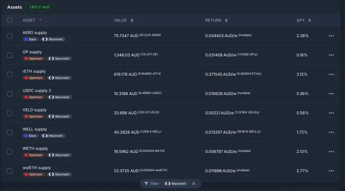Select the WETH supply asset name
The height and width of the screenshot is (191, 345).
[x=35, y=148]
